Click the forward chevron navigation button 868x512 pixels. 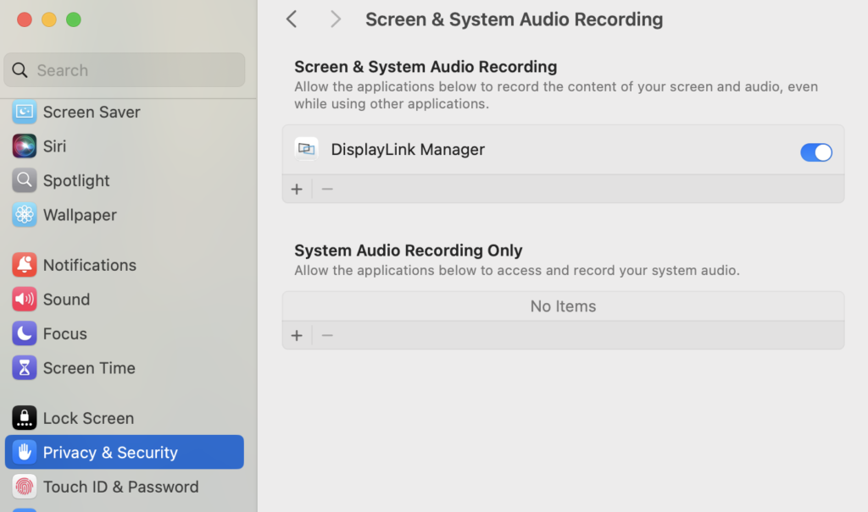pyautogui.click(x=336, y=19)
